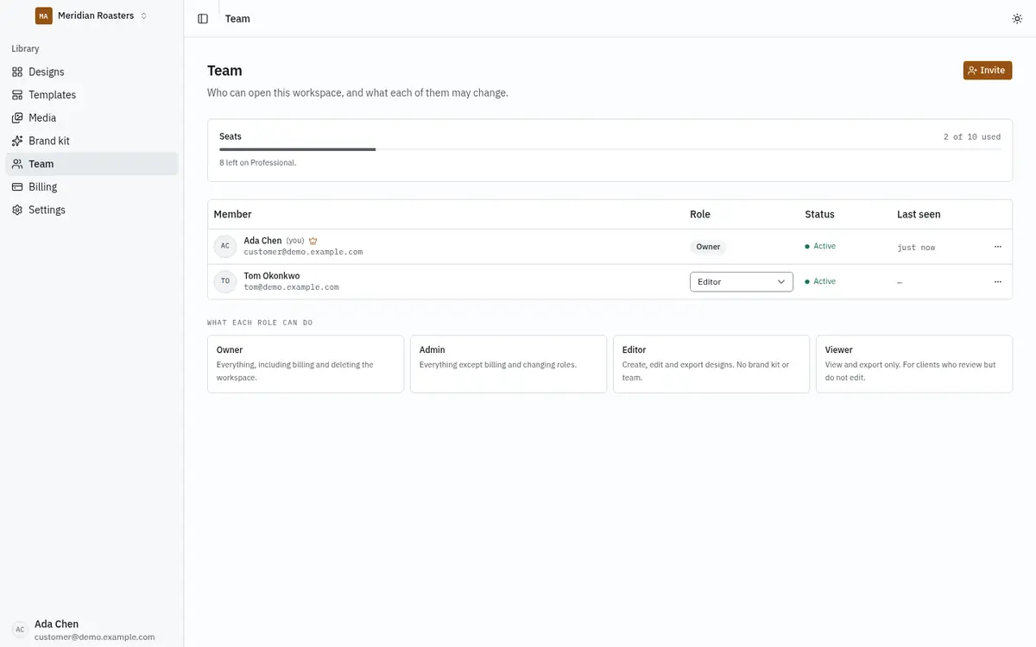Select Billing in the sidebar

pos(92,187)
